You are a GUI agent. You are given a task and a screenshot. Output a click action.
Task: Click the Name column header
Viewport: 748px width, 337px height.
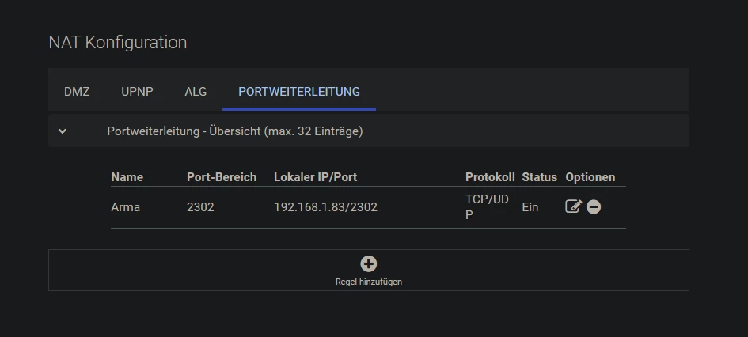(x=127, y=177)
